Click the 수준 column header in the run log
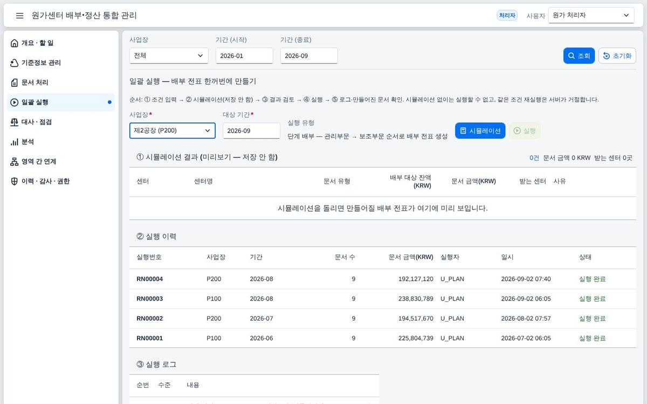 (164, 385)
